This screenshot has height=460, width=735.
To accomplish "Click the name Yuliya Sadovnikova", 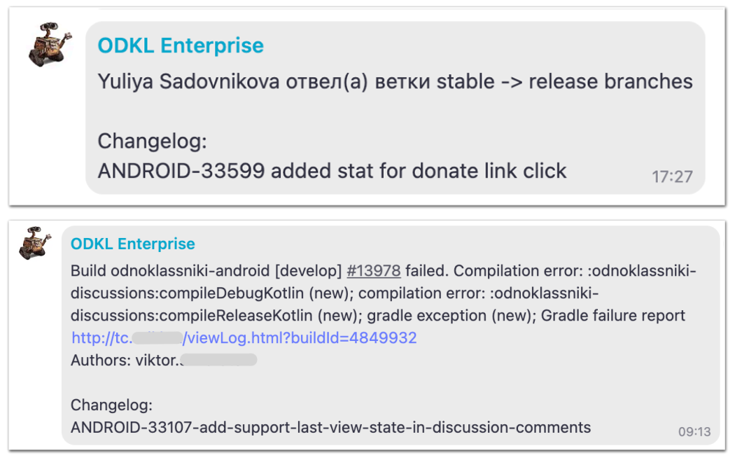I will click(189, 82).
